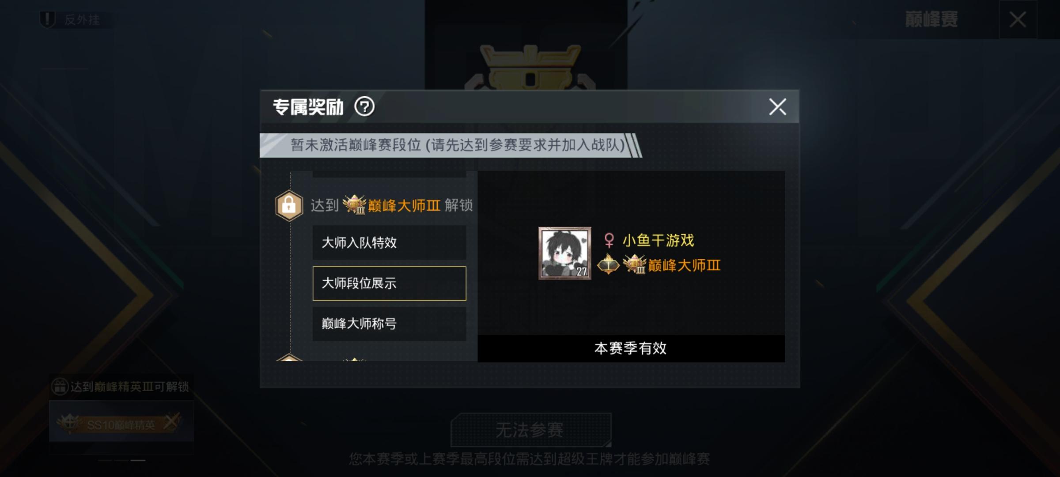Click the 小鱼干游戏 player name
This screenshot has height=477, width=1060.
(658, 241)
